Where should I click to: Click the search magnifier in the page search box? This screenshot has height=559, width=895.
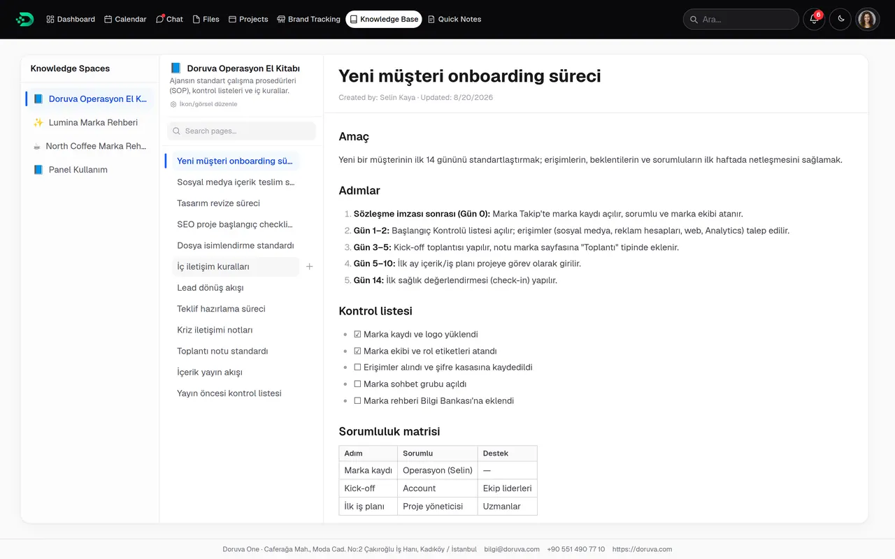point(177,131)
